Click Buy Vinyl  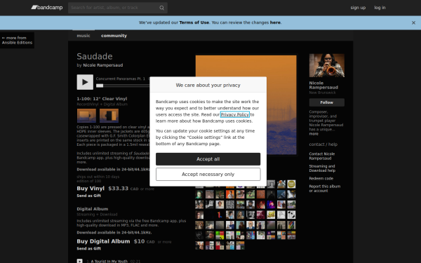click(91, 189)
